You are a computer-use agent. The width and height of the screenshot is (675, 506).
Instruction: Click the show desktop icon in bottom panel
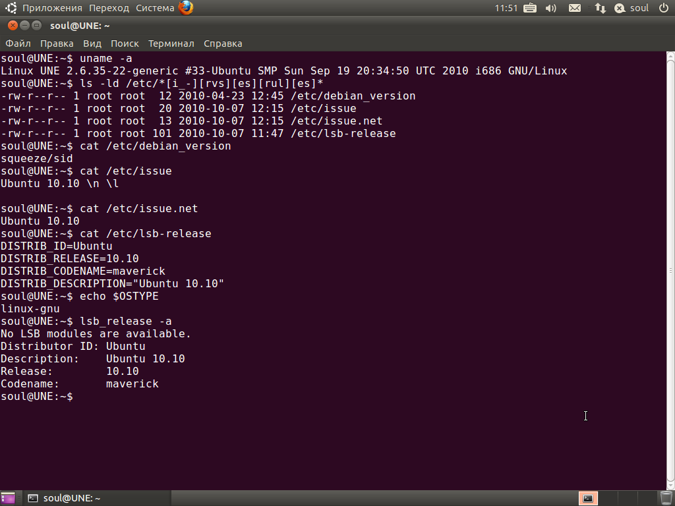tap(8, 498)
